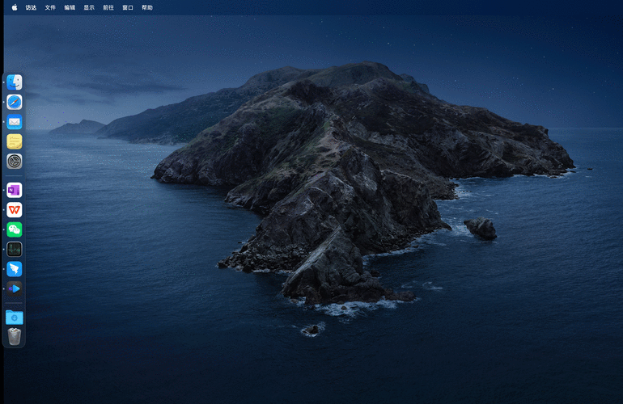Open WPS Office from the dock
The height and width of the screenshot is (404, 623).
pyautogui.click(x=15, y=210)
